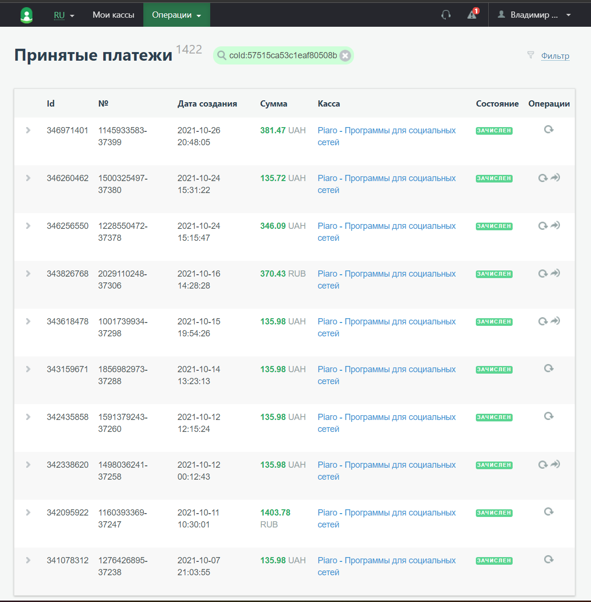This screenshot has height=602, width=591.
Task: Open the Фильтр link
Action: (555, 56)
